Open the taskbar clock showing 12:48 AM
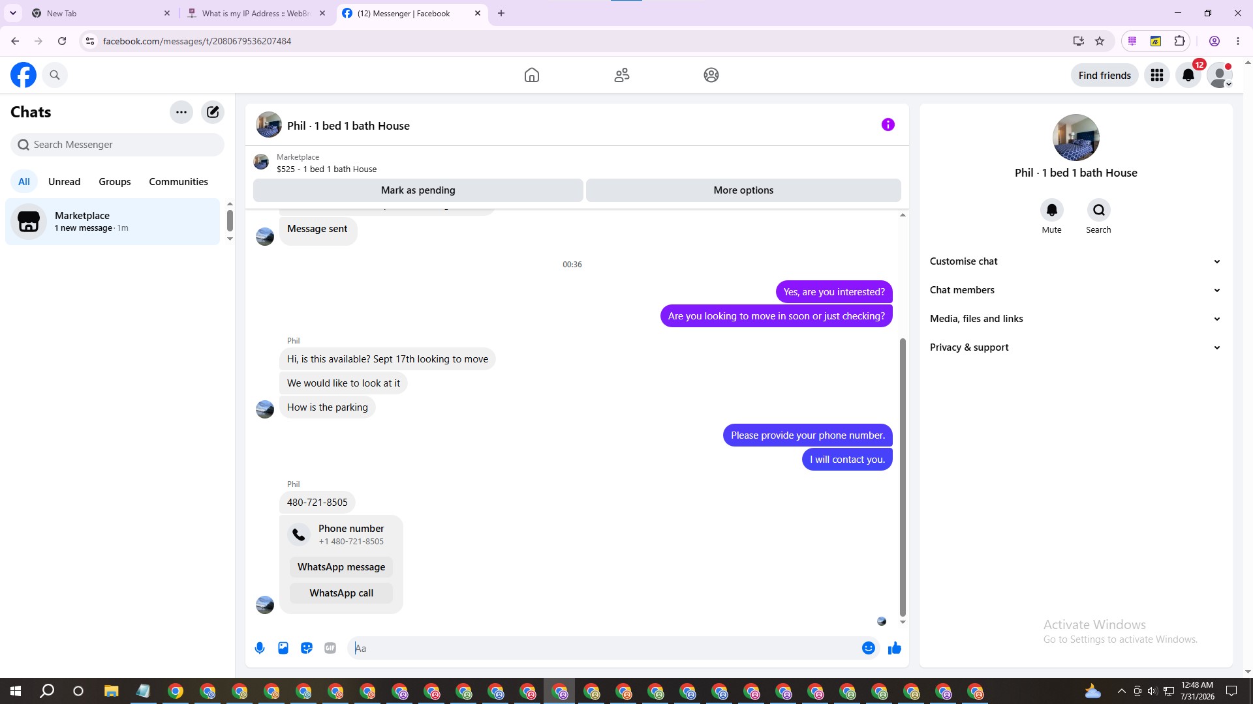The image size is (1253, 704). click(1198, 691)
